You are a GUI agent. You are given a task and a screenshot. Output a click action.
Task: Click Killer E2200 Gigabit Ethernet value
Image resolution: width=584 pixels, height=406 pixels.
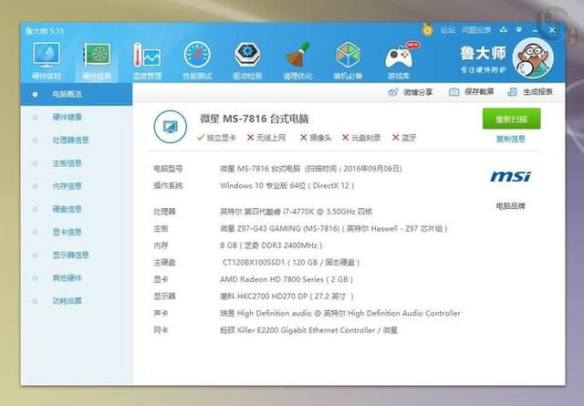pyautogui.click(x=308, y=330)
